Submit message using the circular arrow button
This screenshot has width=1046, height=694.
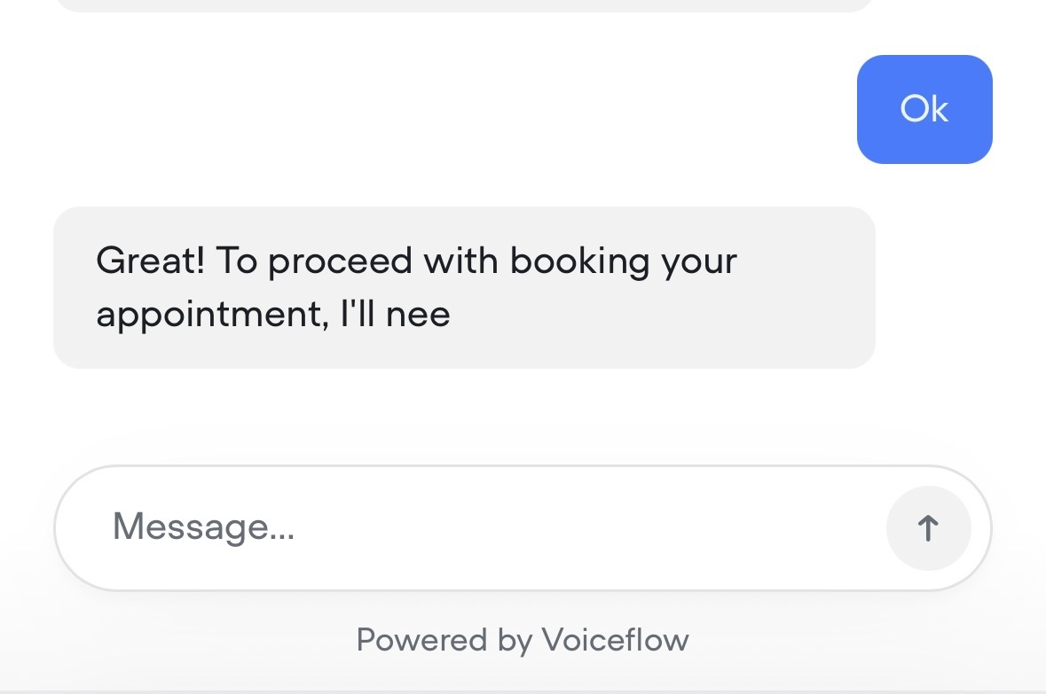[x=928, y=528]
